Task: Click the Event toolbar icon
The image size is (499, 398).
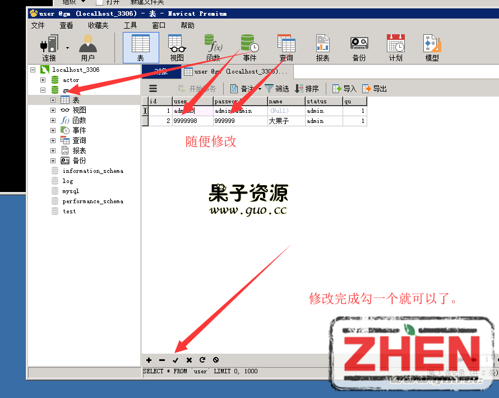Action: (249, 45)
